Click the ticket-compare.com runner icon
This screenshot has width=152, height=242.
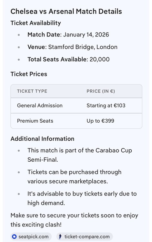[x=60, y=237]
